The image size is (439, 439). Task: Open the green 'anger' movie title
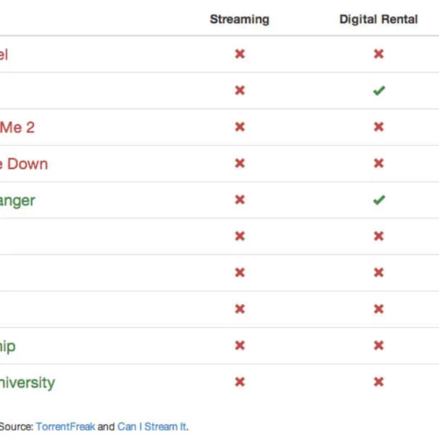(18, 201)
